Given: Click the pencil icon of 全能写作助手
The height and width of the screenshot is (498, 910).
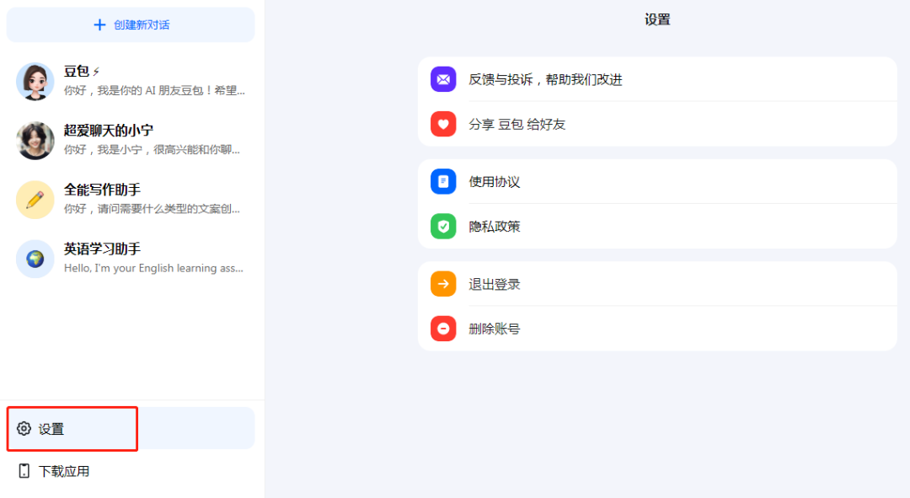Looking at the screenshot, I should (x=35, y=200).
